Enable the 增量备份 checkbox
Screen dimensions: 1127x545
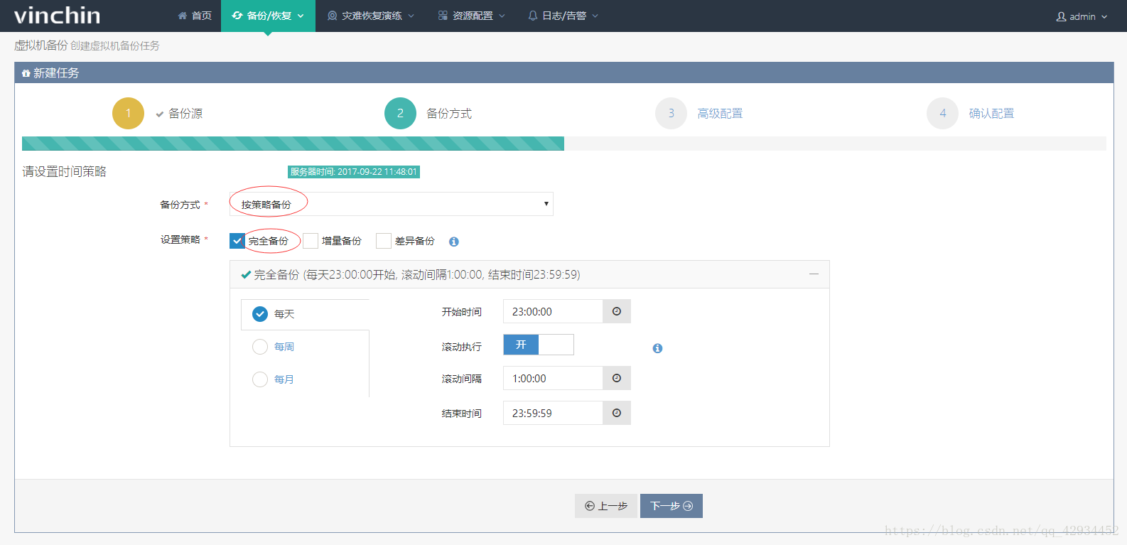click(x=311, y=241)
